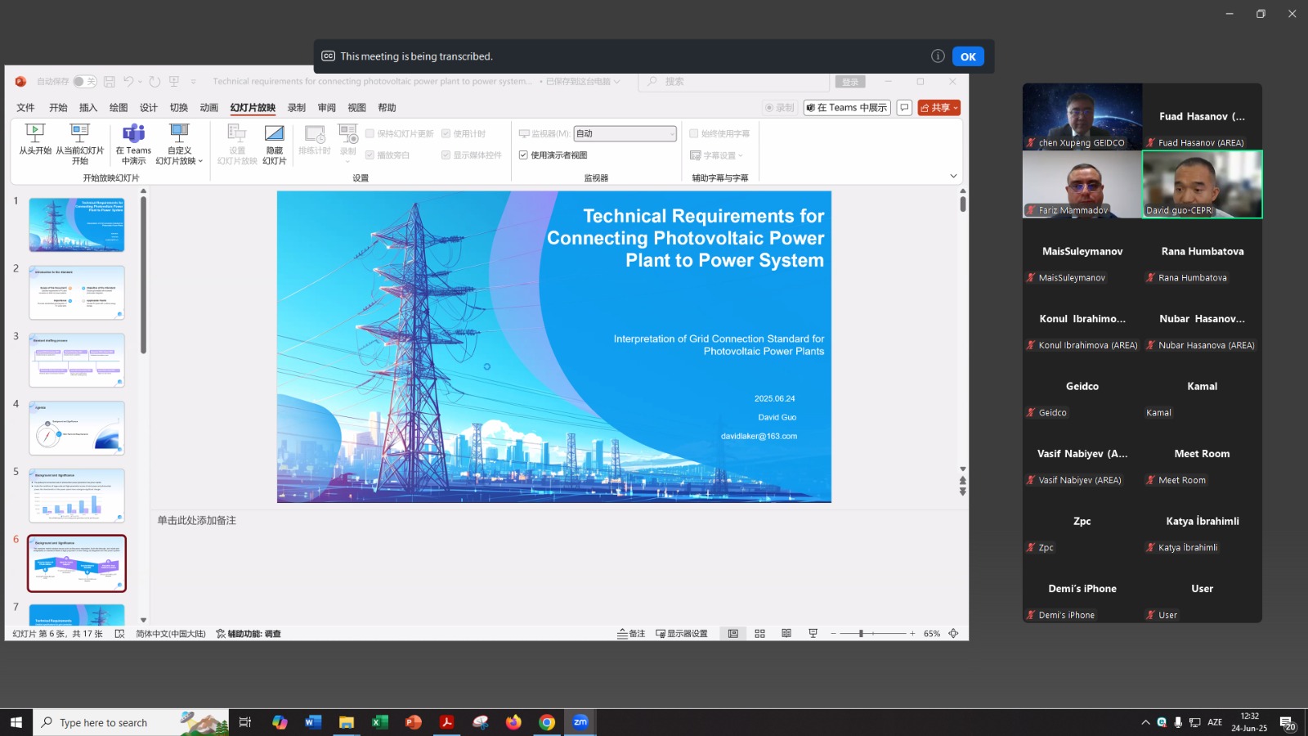Open the Review (审阅) ribbon tab

326,108
